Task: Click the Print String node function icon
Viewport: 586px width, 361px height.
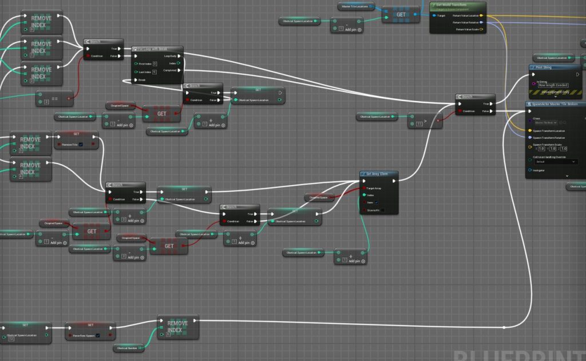Action: coord(532,67)
